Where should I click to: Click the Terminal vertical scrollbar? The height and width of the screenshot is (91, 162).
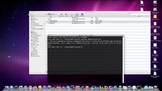123,60
